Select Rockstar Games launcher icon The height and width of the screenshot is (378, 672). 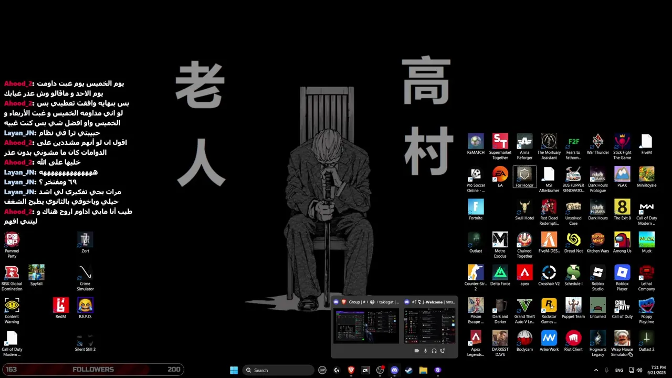[549, 311]
